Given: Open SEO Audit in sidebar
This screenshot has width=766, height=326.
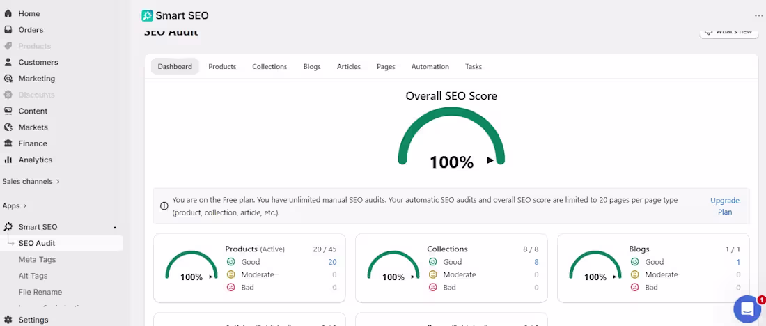Looking at the screenshot, I should coord(37,243).
